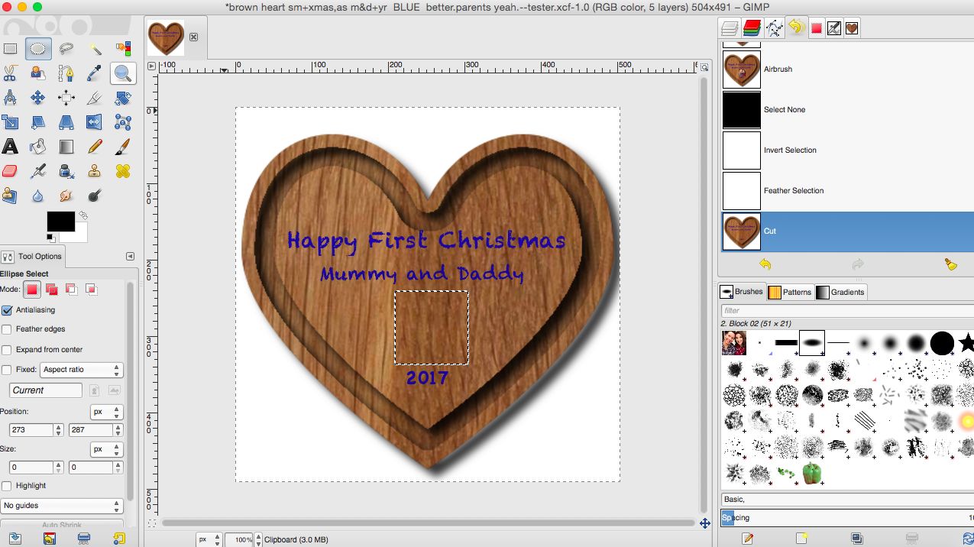Screen dimensions: 974x547
Task: Select the Flip tool
Action: point(95,122)
